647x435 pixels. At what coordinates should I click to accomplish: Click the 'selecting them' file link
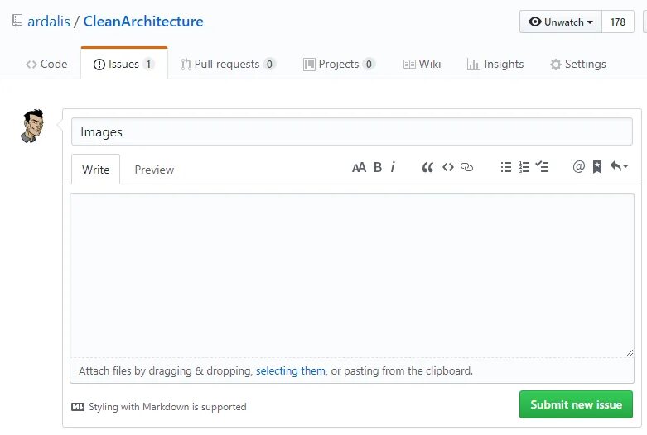290,371
